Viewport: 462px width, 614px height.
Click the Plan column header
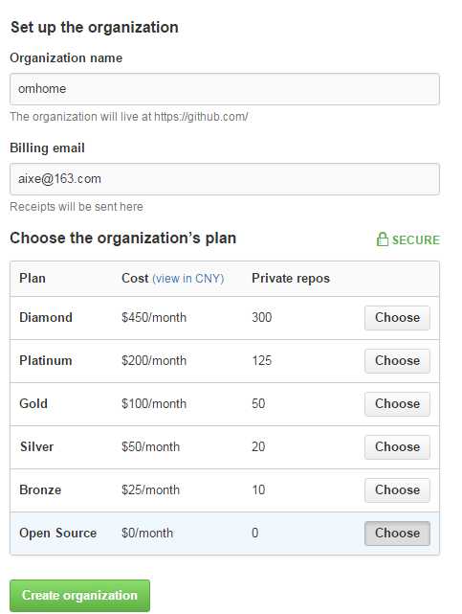pos(33,278)
